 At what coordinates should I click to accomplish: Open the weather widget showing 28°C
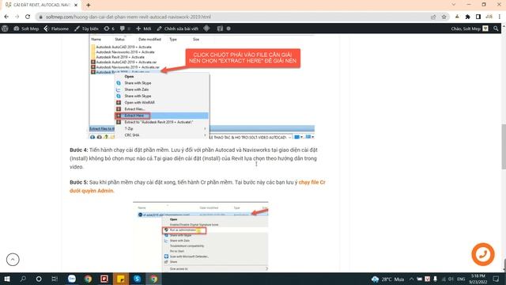pyautogui.click(x=387, y=279)
